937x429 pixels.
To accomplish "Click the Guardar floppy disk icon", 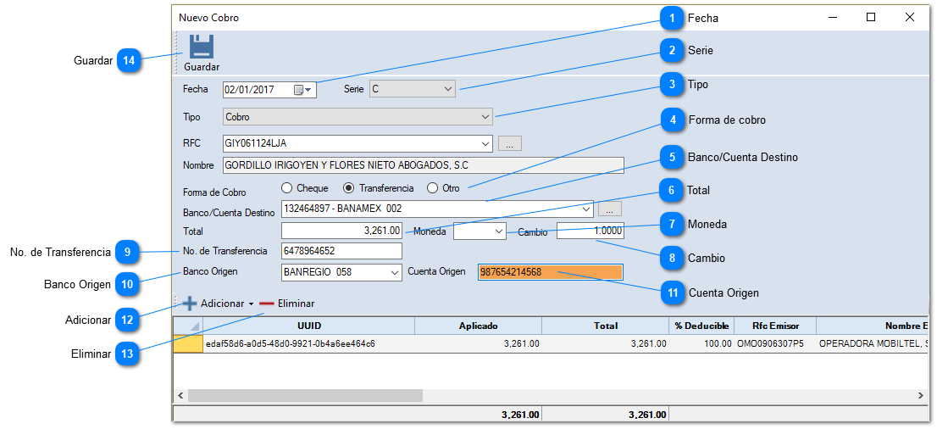I will [201, 47].
